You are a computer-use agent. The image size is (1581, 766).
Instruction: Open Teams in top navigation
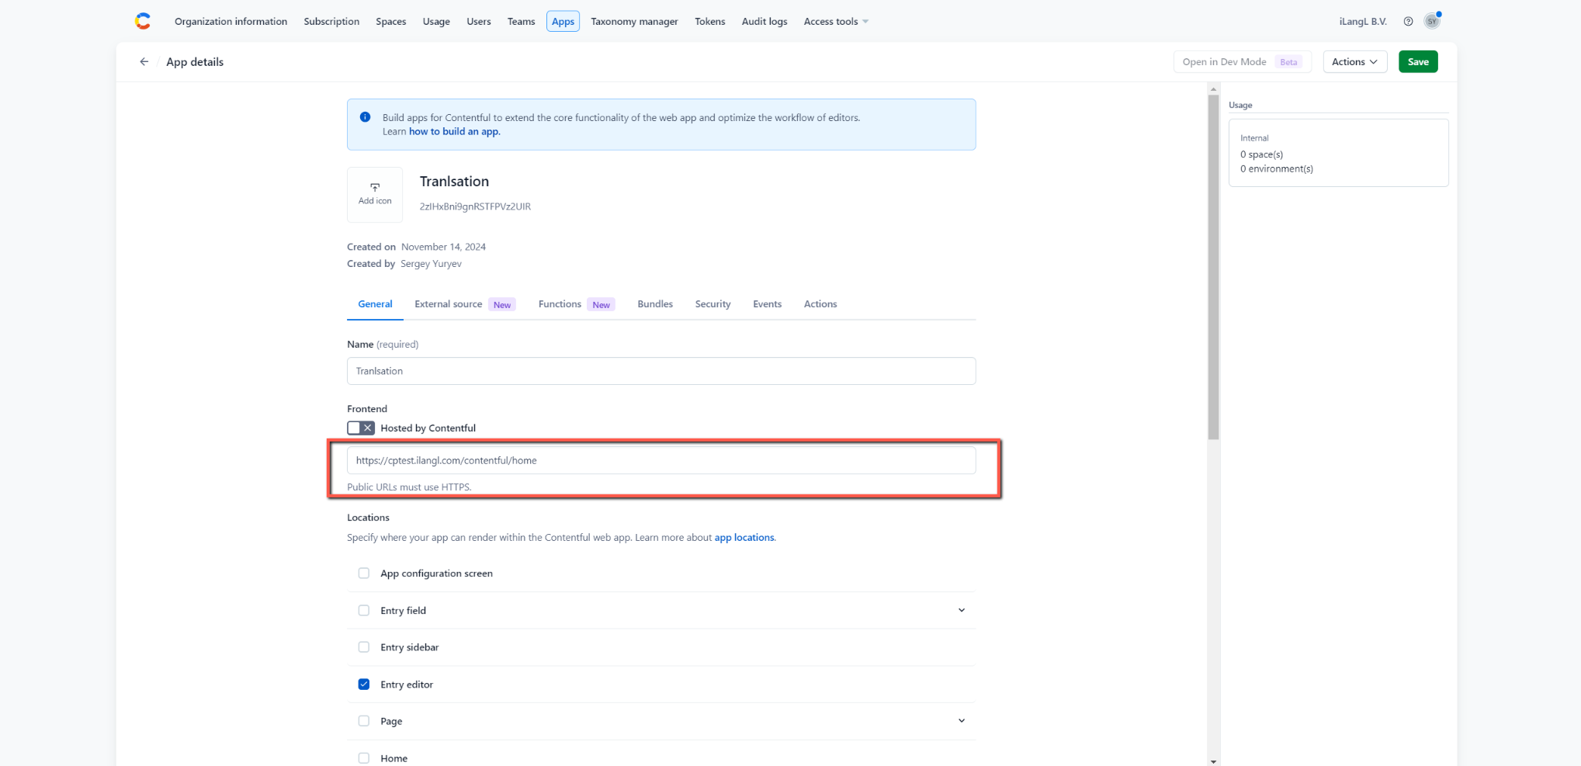pyautogui.click(x=521, y=22)
